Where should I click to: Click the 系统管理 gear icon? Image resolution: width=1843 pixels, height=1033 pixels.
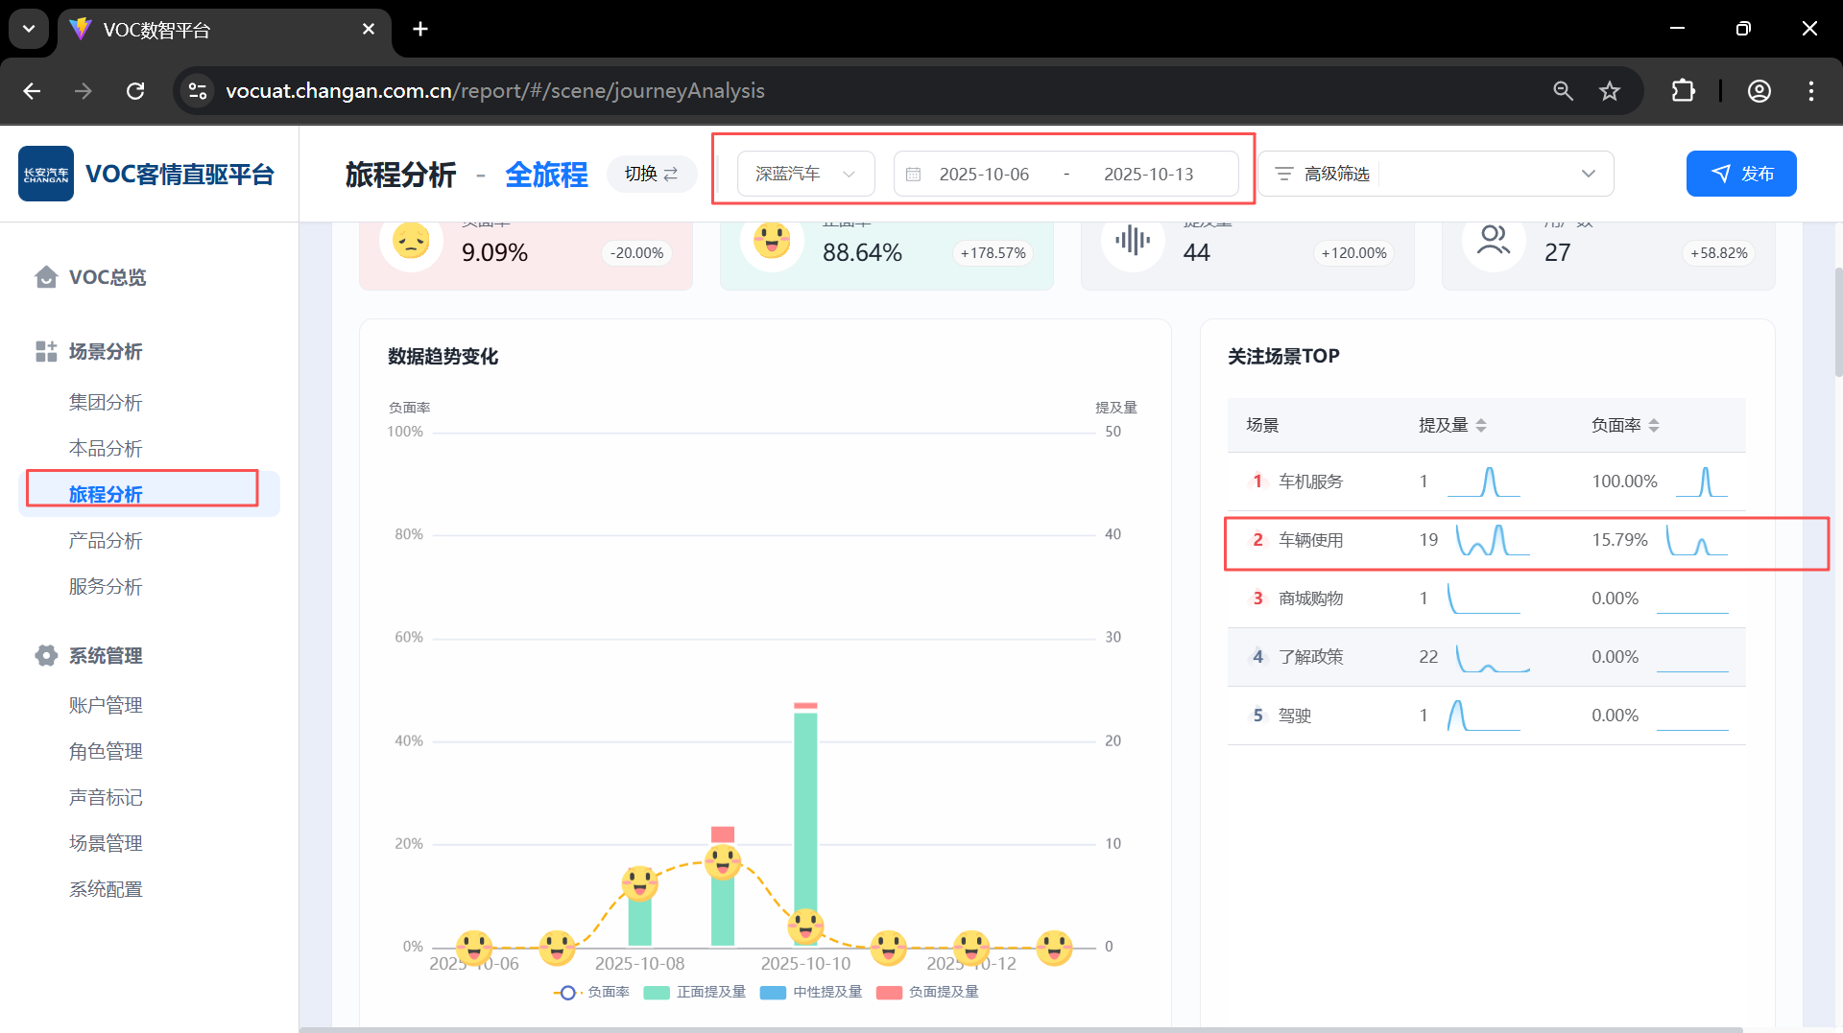(45, 656)
